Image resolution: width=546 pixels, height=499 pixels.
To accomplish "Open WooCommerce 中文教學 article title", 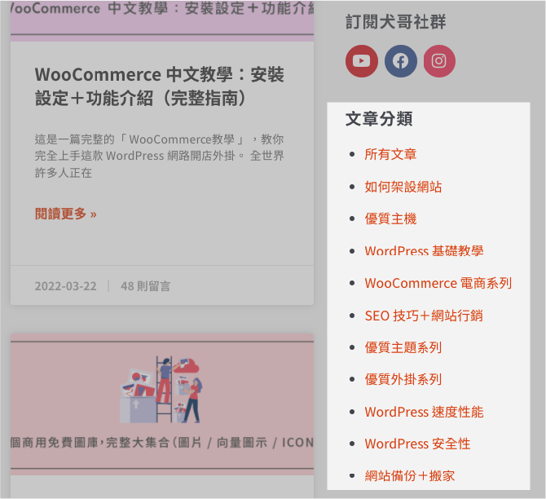I will point(160,86).
